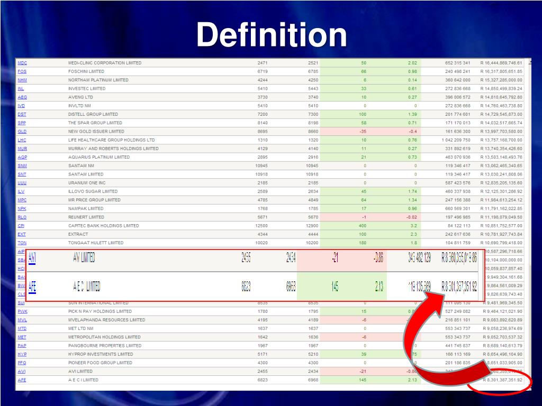Click the IVD ticker code
The image size is (542, 406).
coord(21,106)
